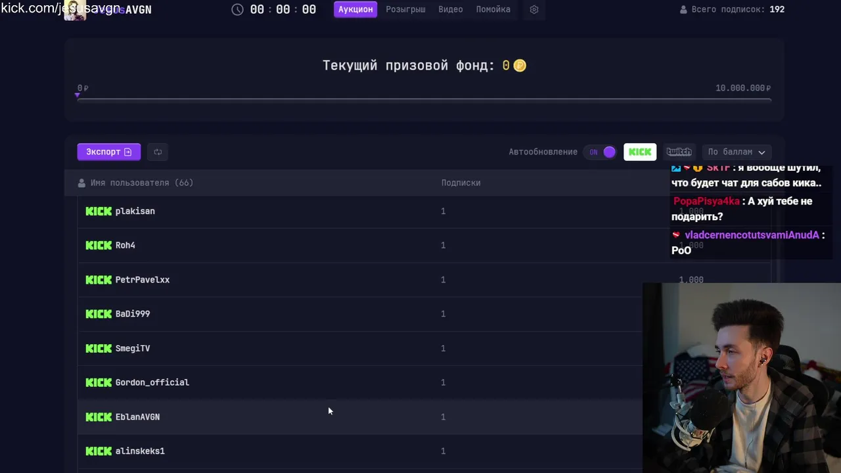Select the Kick platform filter icon
Screen dimensions: 841x473
coord(640,152)
